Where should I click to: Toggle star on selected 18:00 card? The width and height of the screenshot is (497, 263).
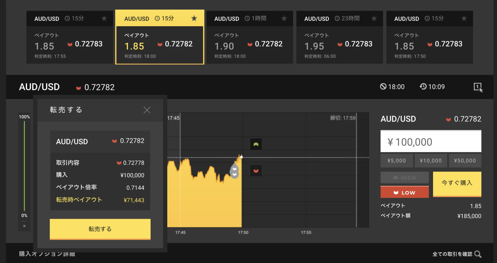click(194, 18)
